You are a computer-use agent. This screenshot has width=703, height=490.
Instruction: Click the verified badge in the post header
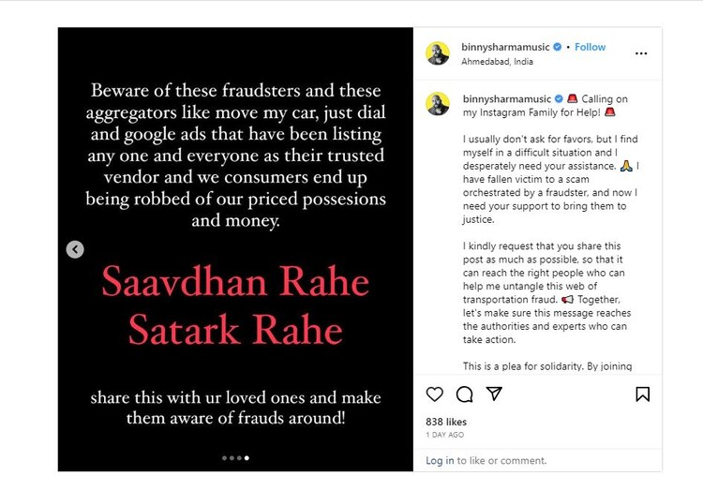[x=557, y=47]
